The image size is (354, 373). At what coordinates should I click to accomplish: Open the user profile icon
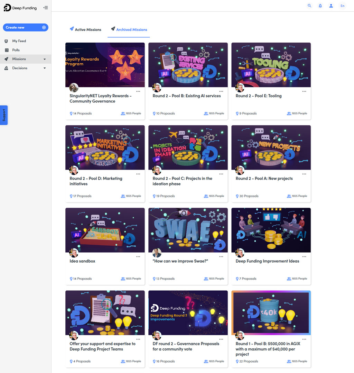pyautogui.click(x=331, y=6)
